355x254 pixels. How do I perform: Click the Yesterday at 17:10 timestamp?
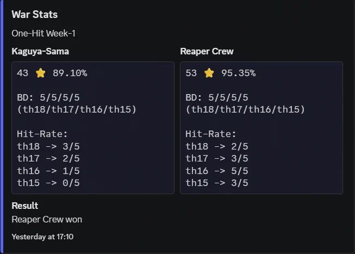42,237
